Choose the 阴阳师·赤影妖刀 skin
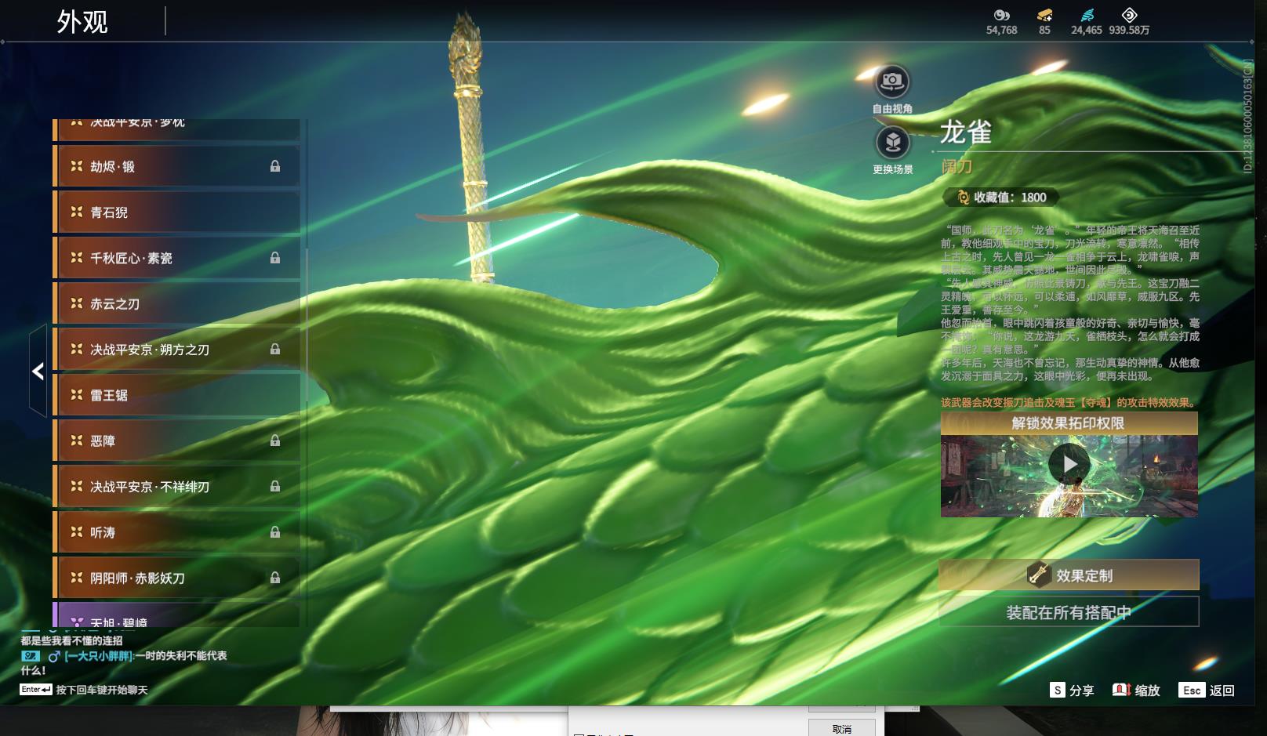Viewport: 1267px width, 736px height. pos(176,578)
